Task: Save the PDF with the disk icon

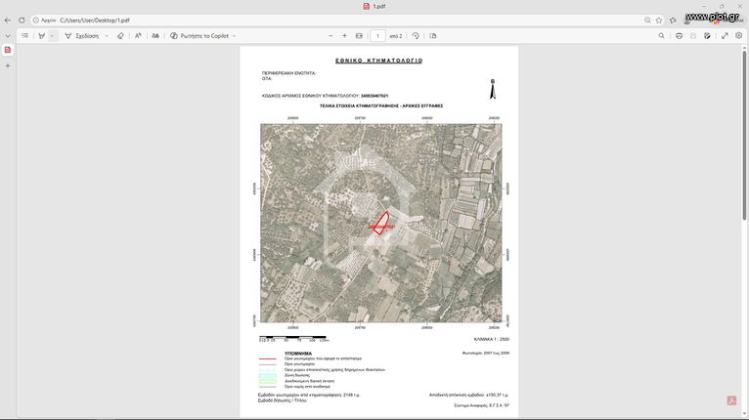Action: pyautogui.click(x=693, y=36)
